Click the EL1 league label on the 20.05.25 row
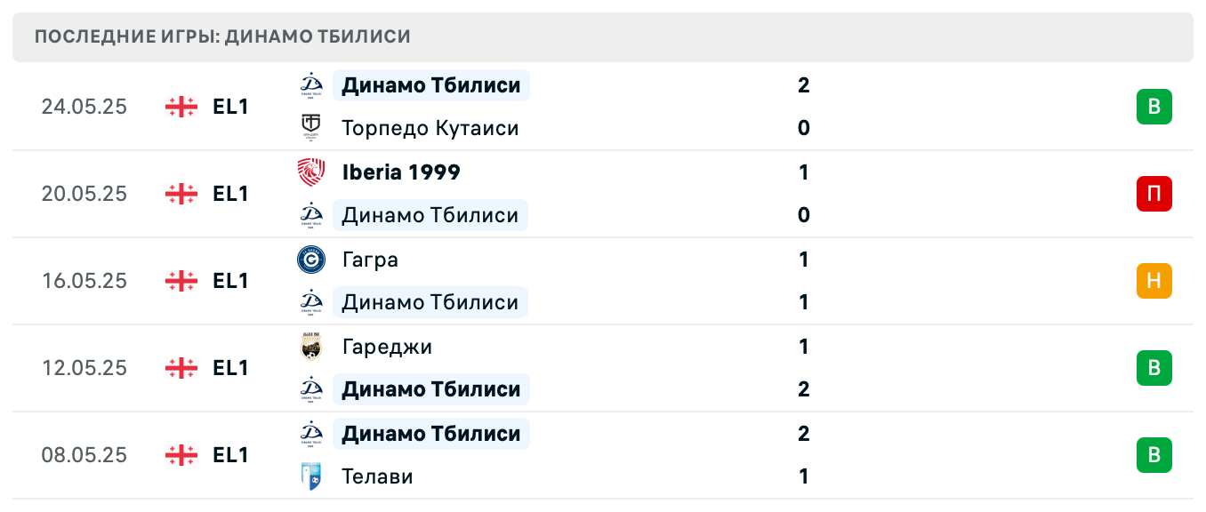This screenshot has width=1206, height=512. pos(229,194)
